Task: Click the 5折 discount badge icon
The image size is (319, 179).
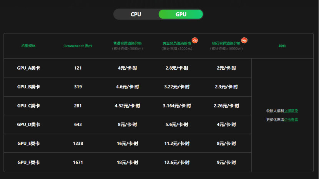Action: (244, 40)
